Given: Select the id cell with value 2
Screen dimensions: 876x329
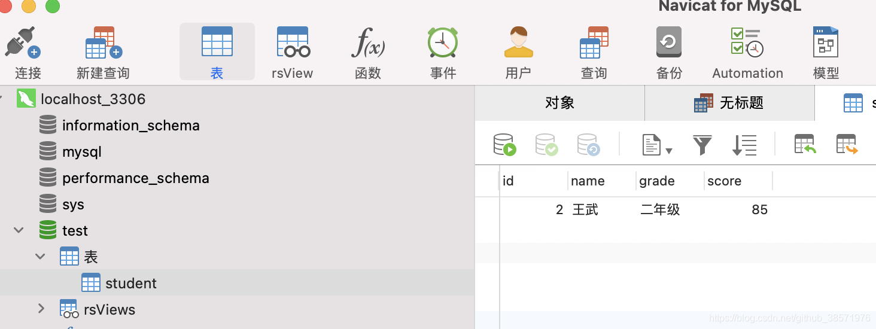Looking at the screenshot, I should click(x=534, y=210).
